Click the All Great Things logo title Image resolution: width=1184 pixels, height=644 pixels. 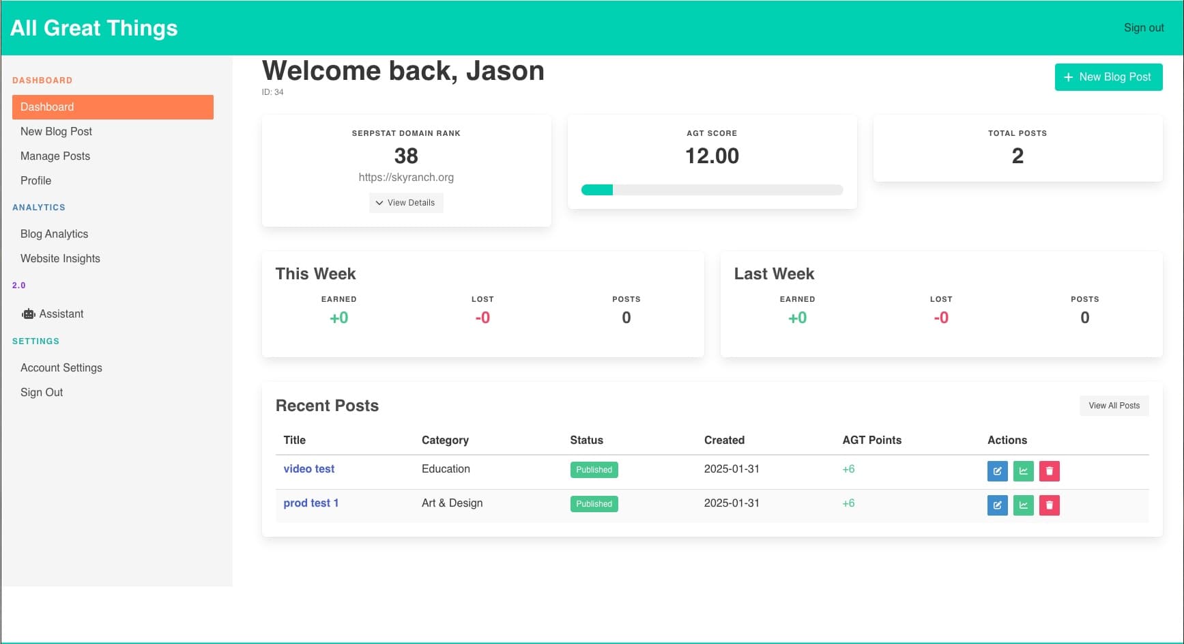94,28
